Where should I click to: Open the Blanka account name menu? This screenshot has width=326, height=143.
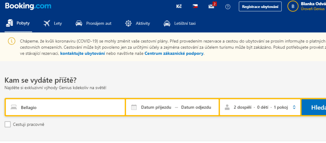(x=313, y=4)
